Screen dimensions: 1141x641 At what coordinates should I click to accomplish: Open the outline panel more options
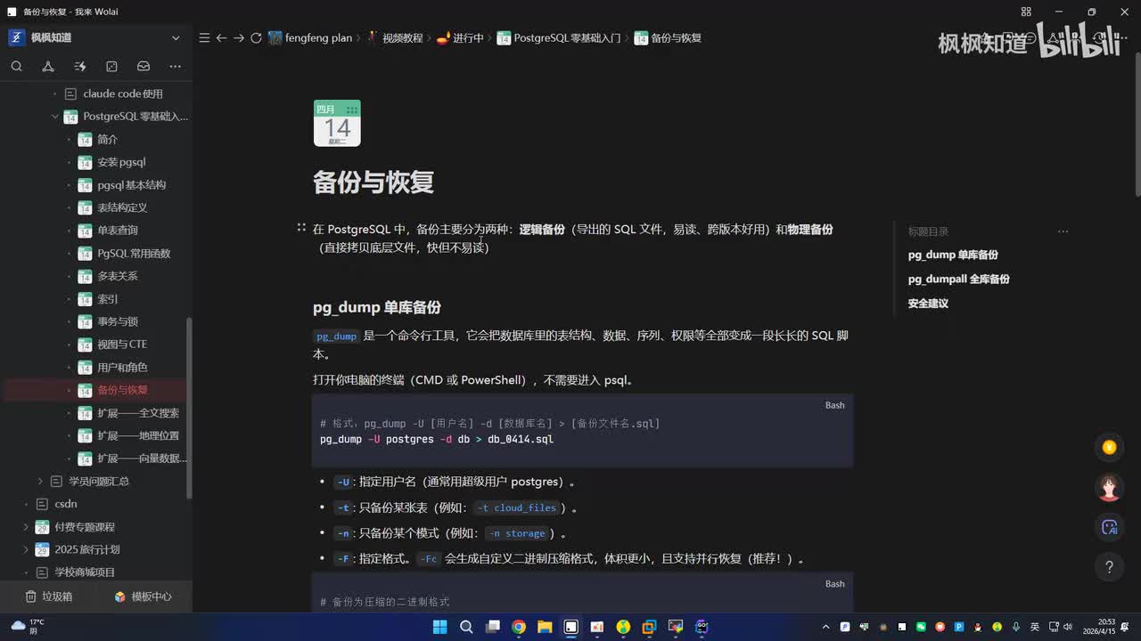[1063, 231]
